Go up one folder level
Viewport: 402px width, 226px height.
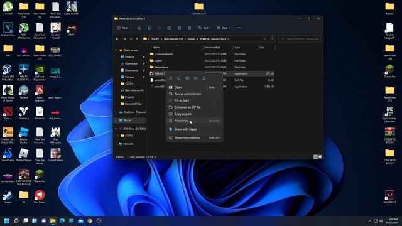pos(137,39)
